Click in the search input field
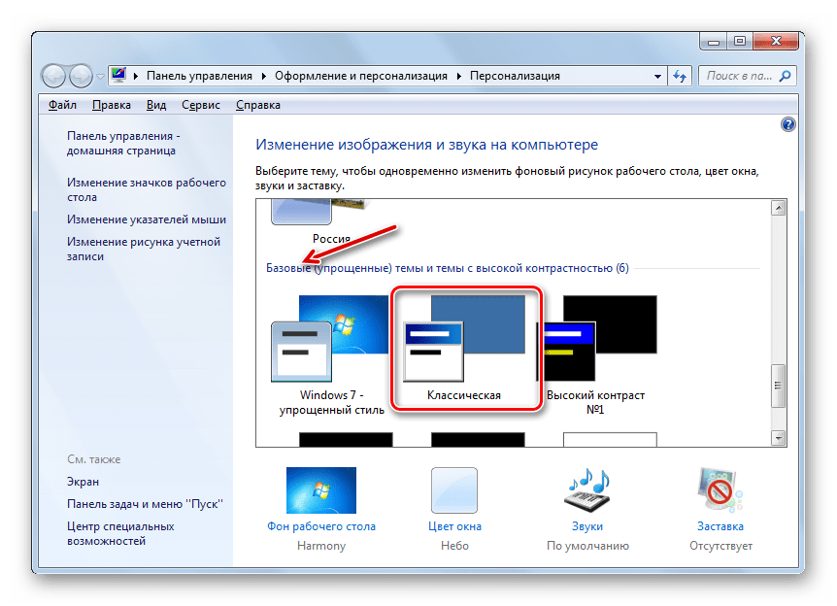This screenshot has height=606, width=837. click(x=736, y=76)
